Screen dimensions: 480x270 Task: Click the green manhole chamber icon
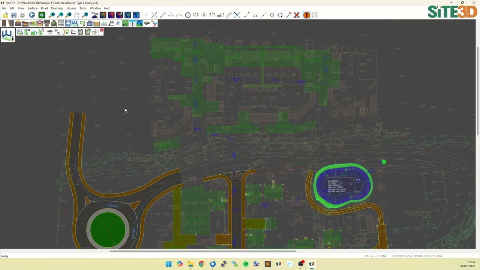pyautogui.click(x=54, y=23)
